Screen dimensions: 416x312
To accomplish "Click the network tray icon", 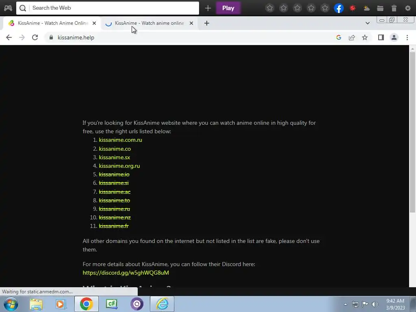I will coord(355,304).
